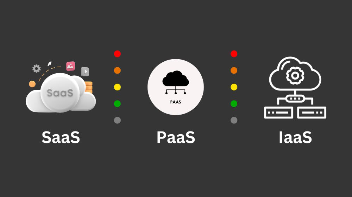The height and width of the screenshot is (197, 352).
Task: Click the pink image icon above SaaS cloud
Action: point(70,66)
